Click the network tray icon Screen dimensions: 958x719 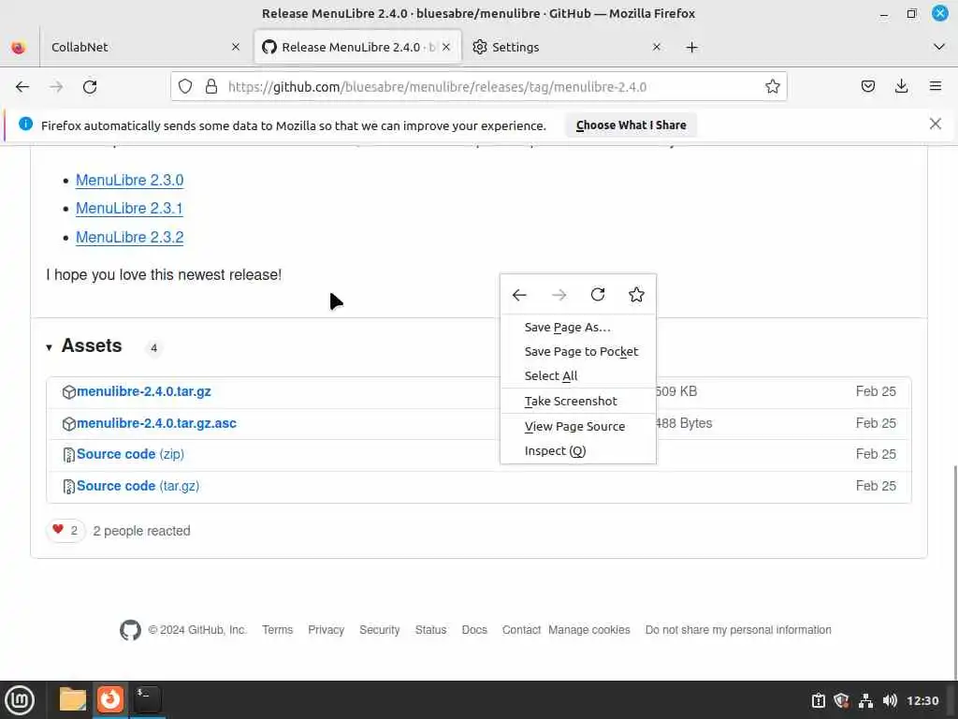tap(865, 700)
